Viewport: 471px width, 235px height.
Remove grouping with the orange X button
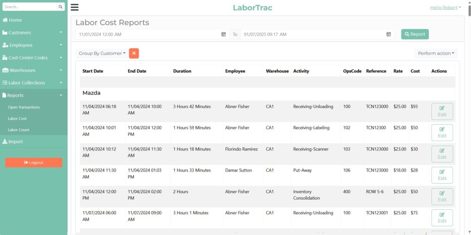134,53
